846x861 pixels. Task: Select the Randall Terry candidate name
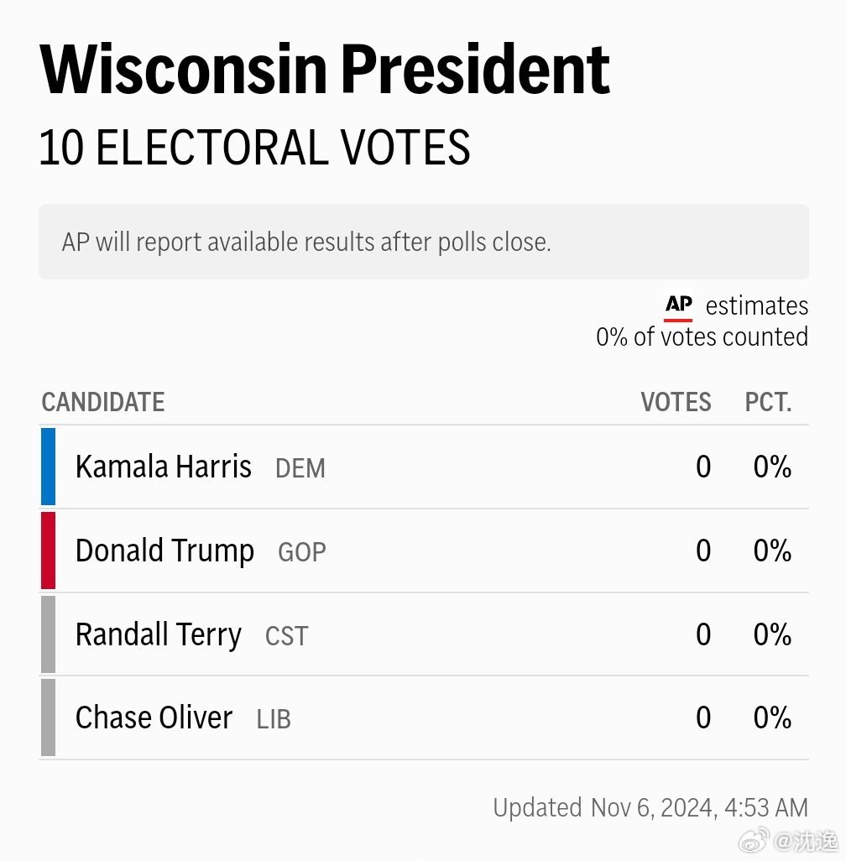(159, 634)
